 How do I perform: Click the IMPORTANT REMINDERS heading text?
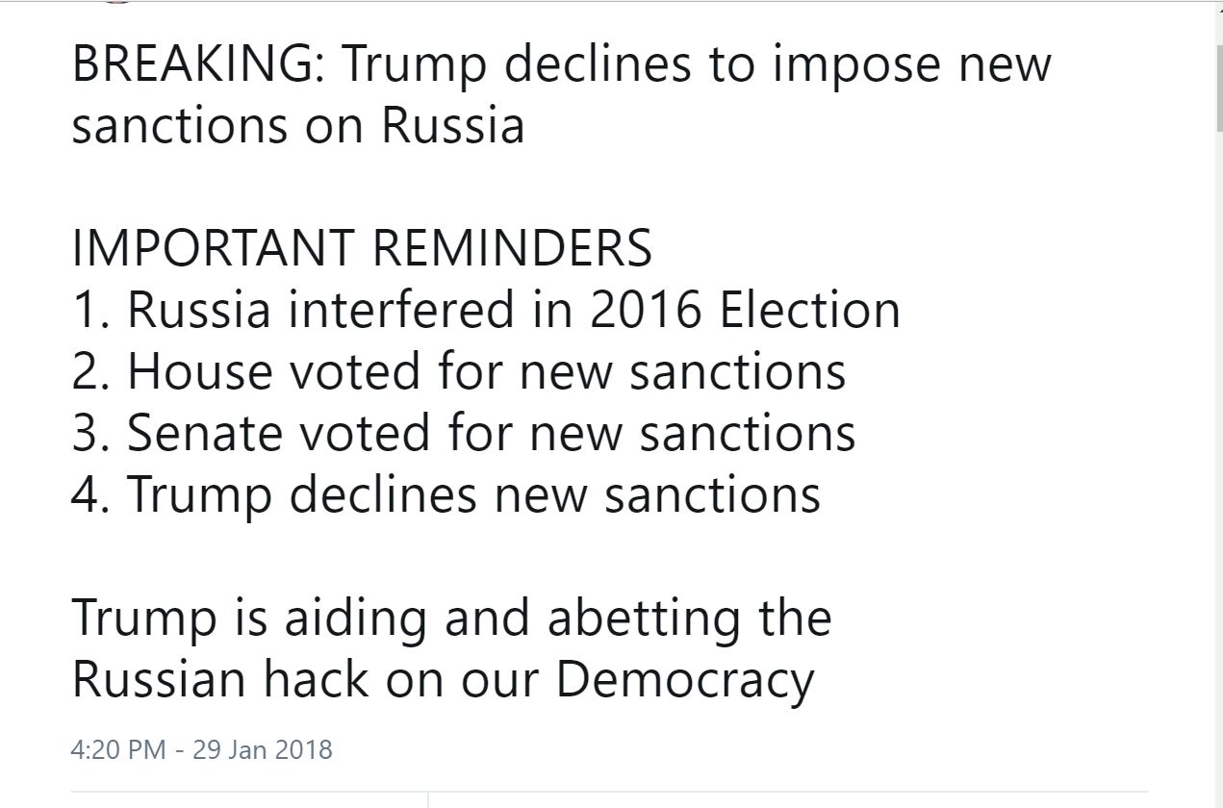pos(362,249)
